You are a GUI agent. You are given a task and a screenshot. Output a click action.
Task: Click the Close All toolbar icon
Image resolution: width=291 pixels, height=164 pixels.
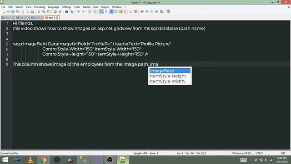coord(27,12)
